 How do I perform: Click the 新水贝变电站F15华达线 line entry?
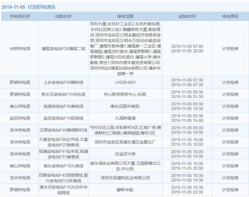pos(63,94)
